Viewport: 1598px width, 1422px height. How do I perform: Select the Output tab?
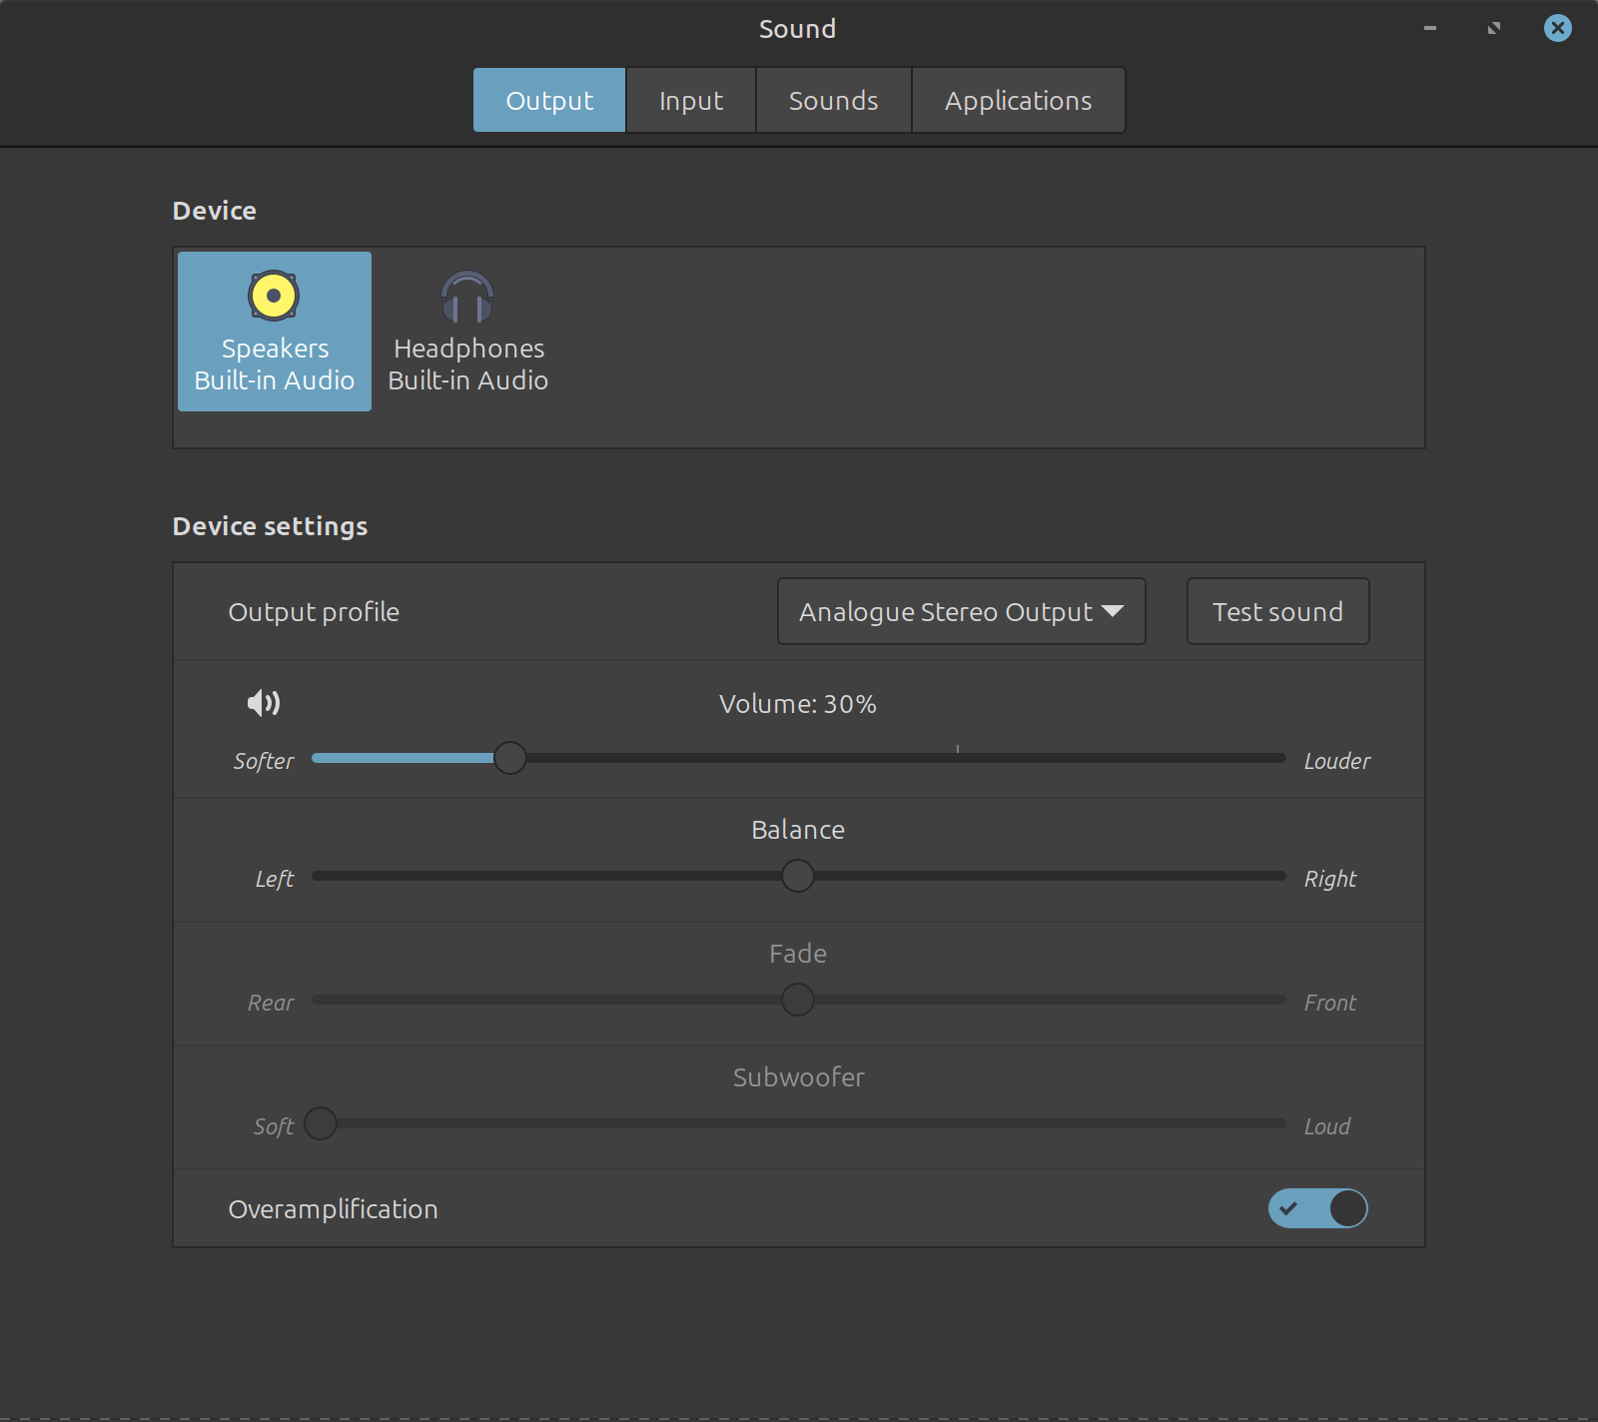tap(549, 100)
